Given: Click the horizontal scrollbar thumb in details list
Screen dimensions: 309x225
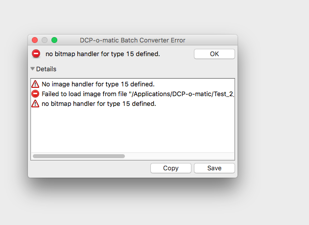Looking at the screenshot, I should (x=79, y=156).
